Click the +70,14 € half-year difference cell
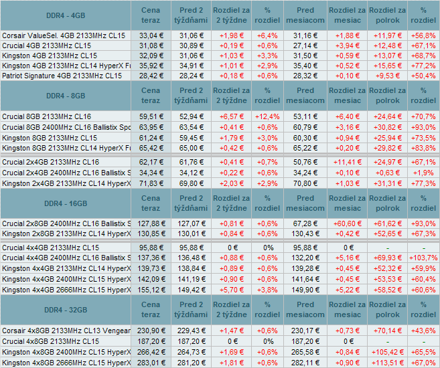Viewport: 440px width, 368px height. 388,331
